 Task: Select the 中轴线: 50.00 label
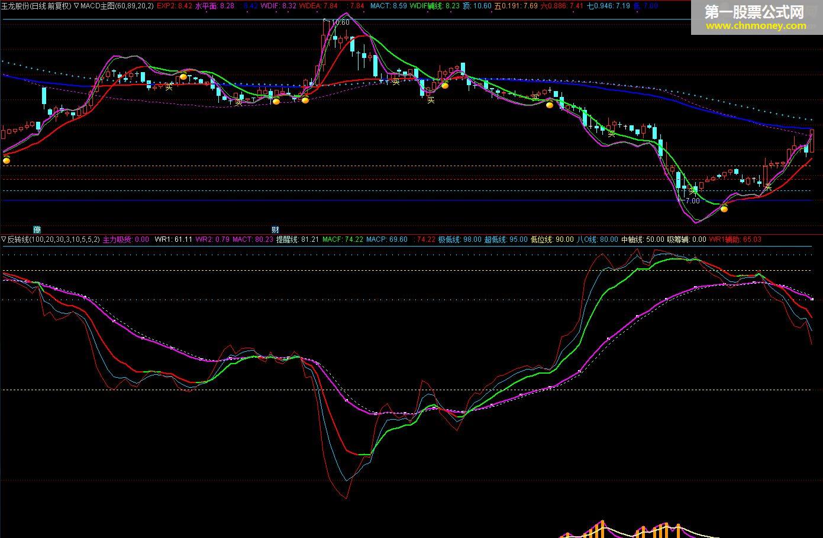tap(643, 239)
